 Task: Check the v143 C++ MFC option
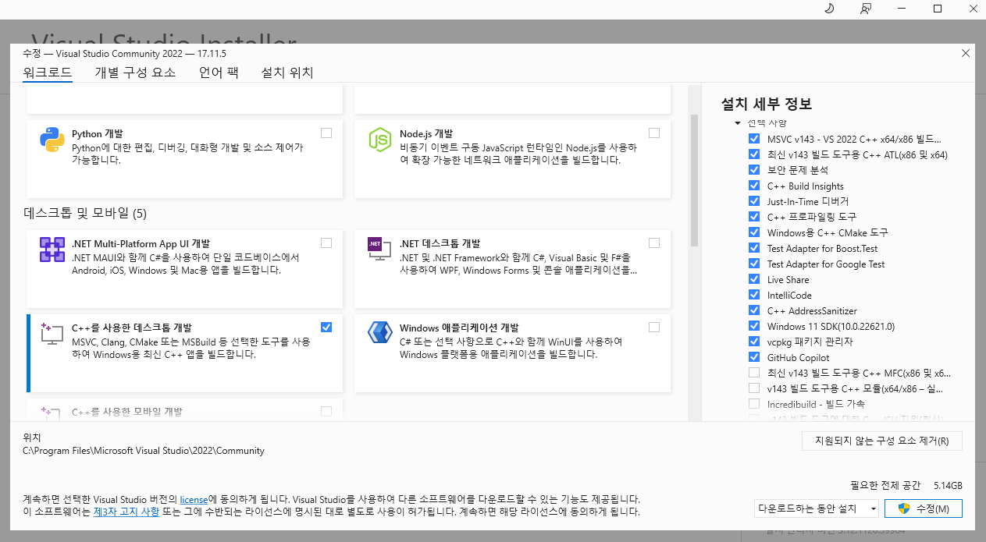click(x=754, y=373)
